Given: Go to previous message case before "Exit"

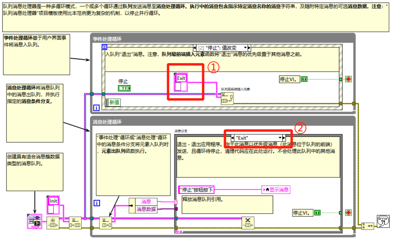Looking at the screenshot, I should pyautogui.click(x=233, y=138).
